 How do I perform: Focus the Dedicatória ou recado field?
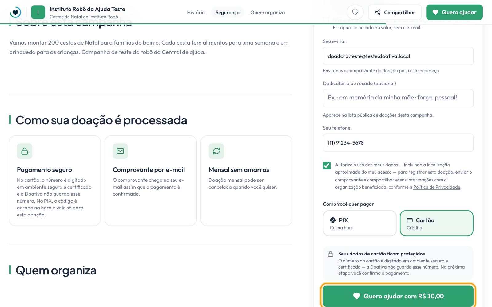pos(398,98)
